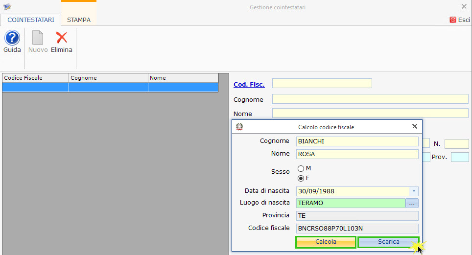This screenshot has width=472, height=255.
Task: Click the N. input field
Action: click(x=457, y=144)
